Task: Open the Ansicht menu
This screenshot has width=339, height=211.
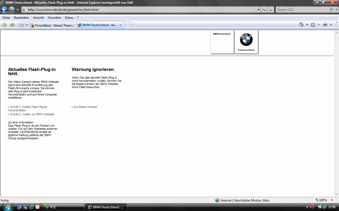Action: coord(38,18)
